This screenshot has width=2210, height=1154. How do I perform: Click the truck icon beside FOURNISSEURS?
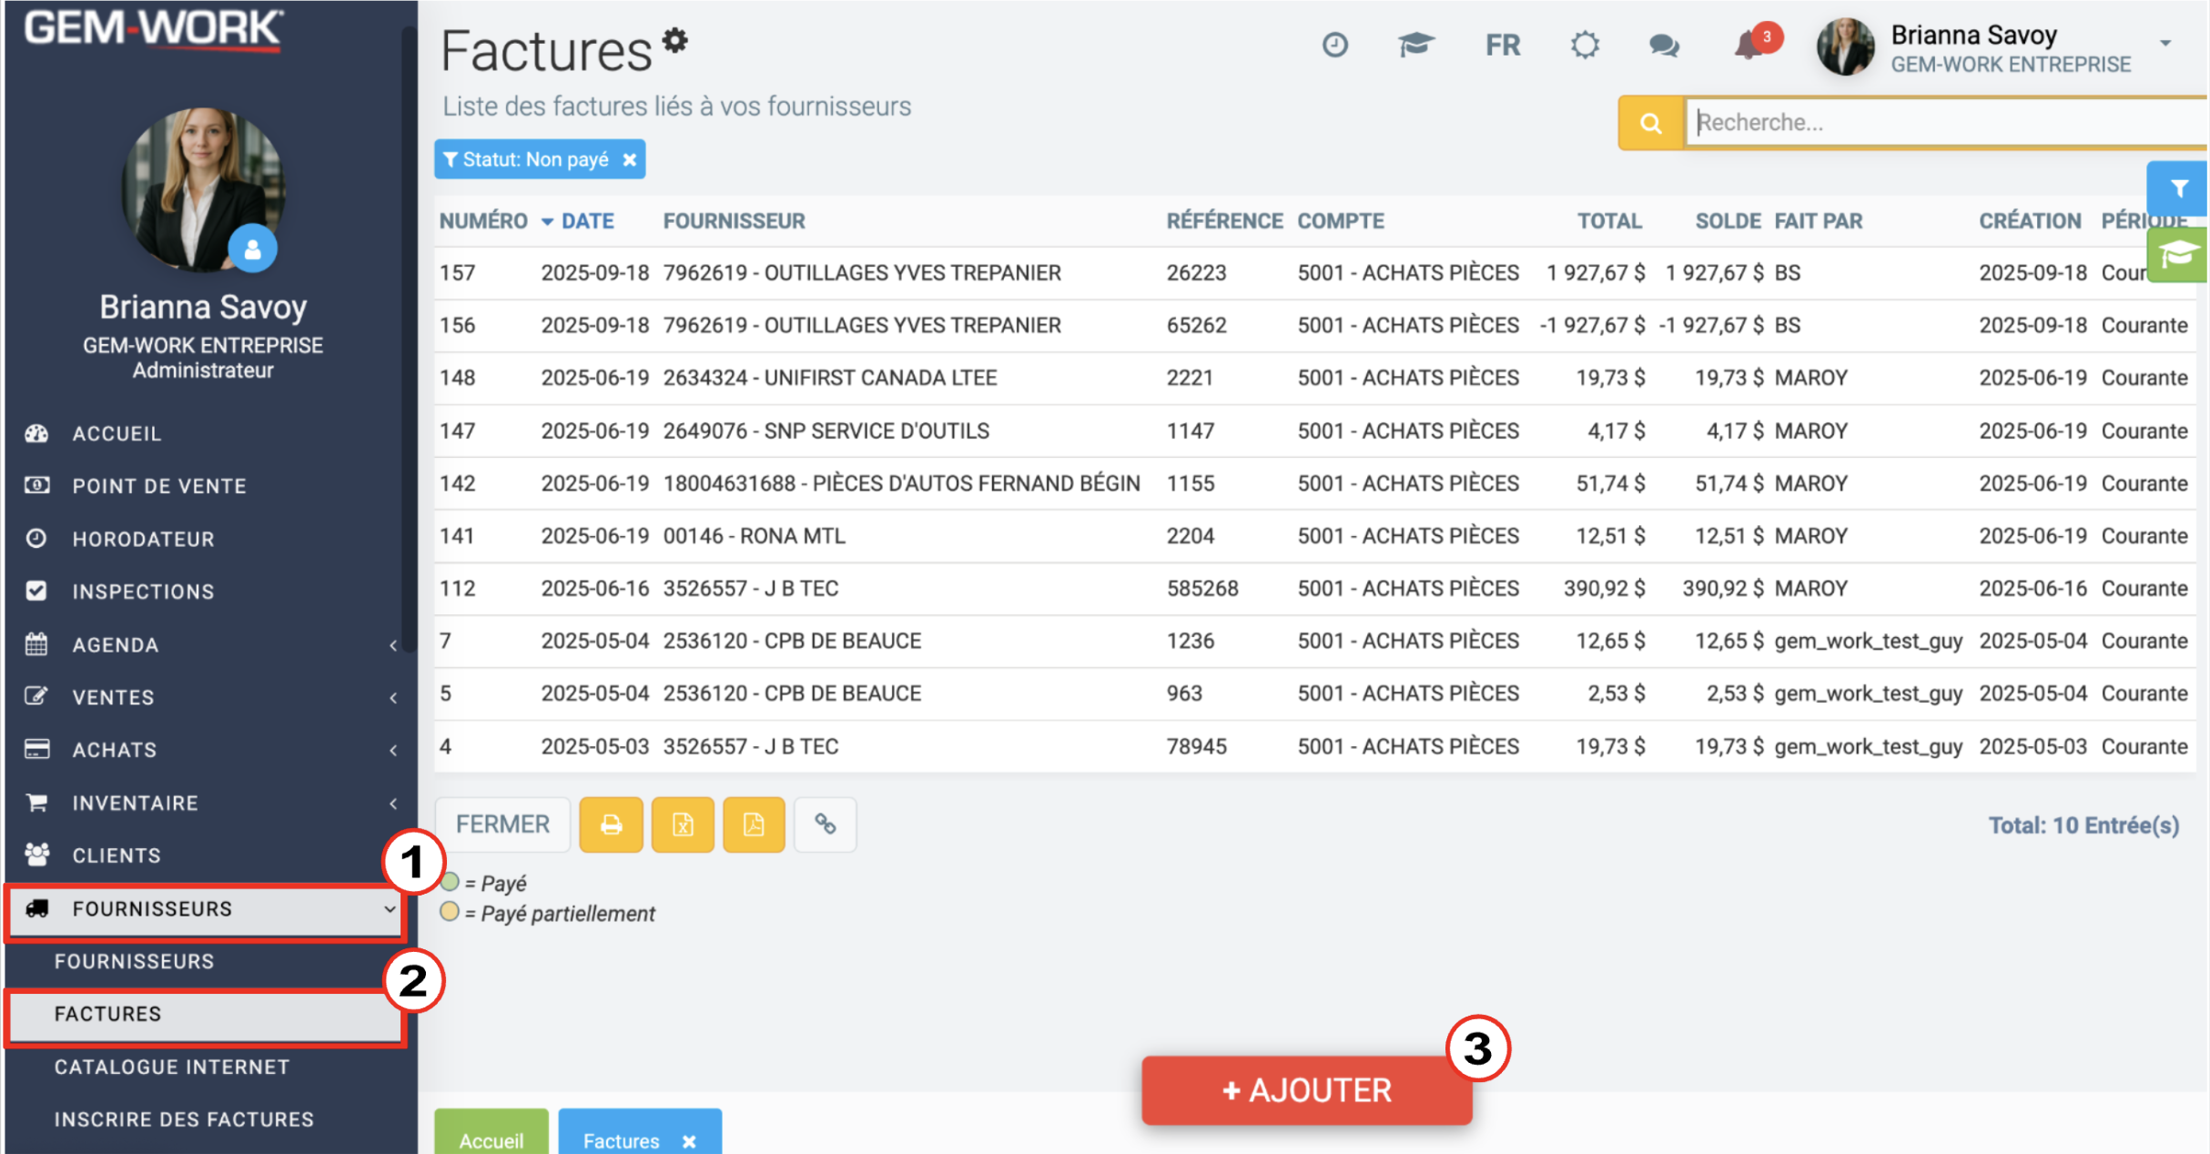coord(36,908)
